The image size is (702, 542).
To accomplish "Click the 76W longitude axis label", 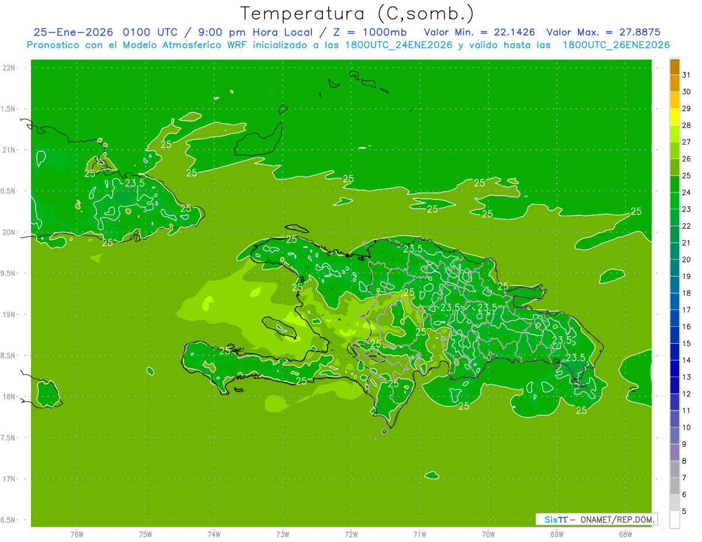I will (77, 534).
